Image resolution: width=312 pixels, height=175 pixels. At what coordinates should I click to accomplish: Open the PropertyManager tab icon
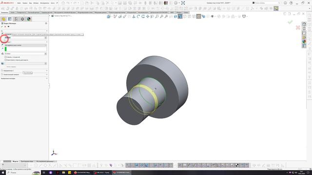pyautogui.click(x=10, y=19)
